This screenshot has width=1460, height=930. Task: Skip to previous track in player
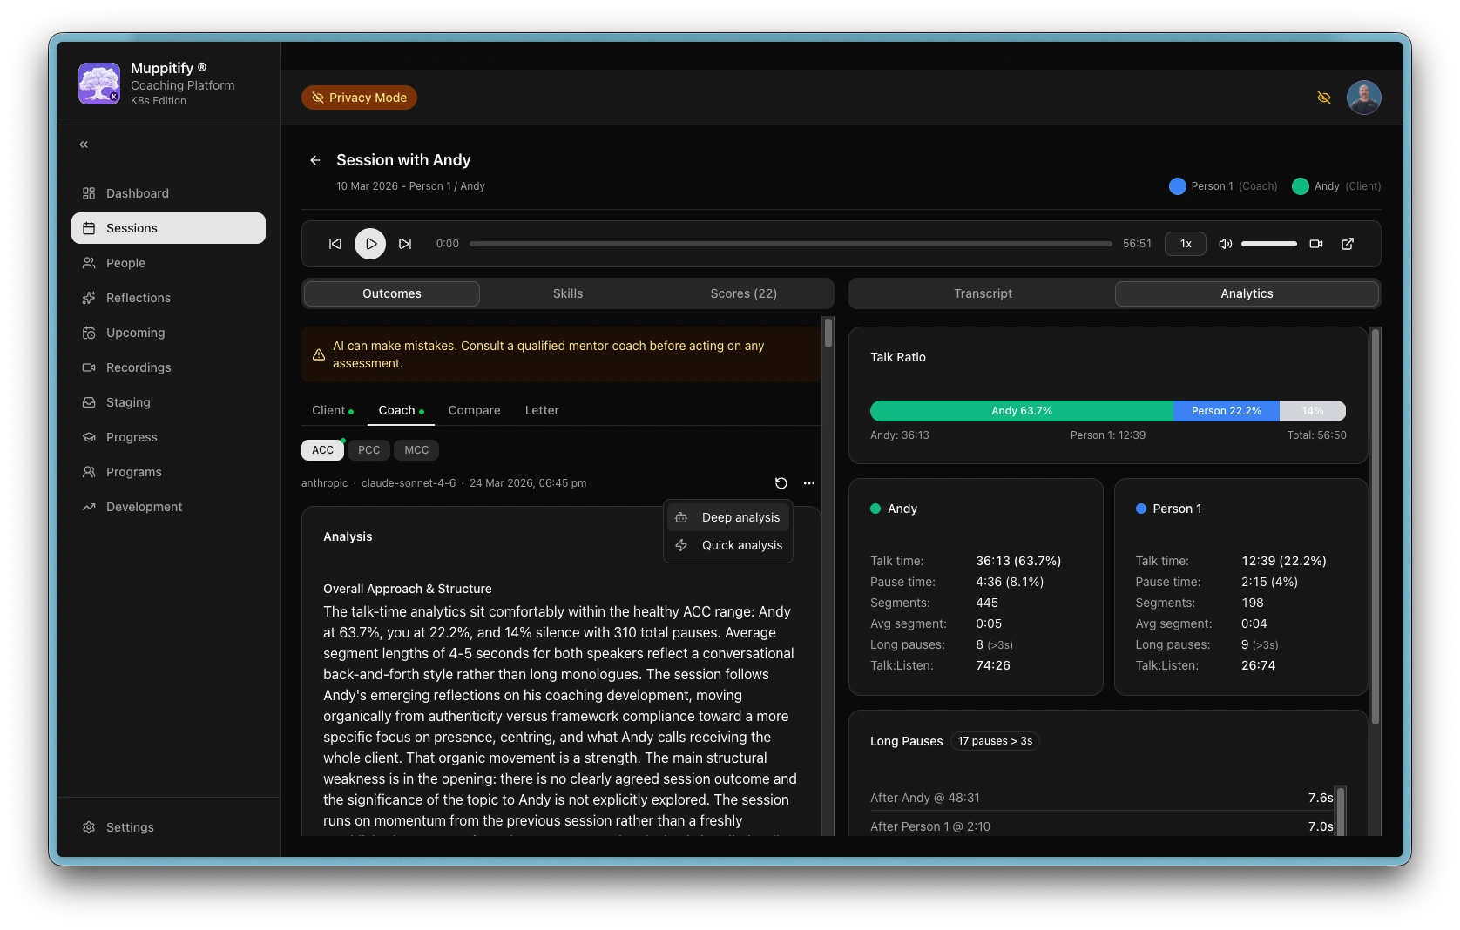click(335, 244)
